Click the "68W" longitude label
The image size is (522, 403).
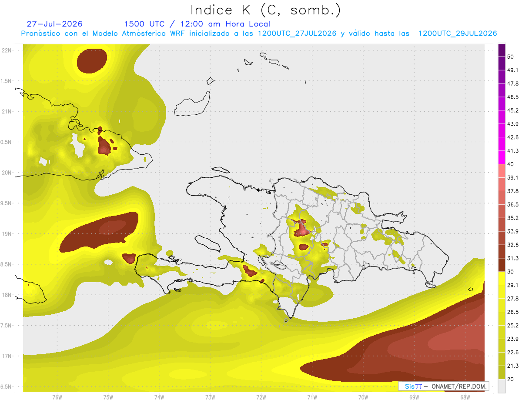[465, 397]
